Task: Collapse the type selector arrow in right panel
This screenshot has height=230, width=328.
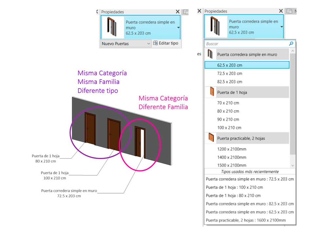Action: (x=282, y=27)
